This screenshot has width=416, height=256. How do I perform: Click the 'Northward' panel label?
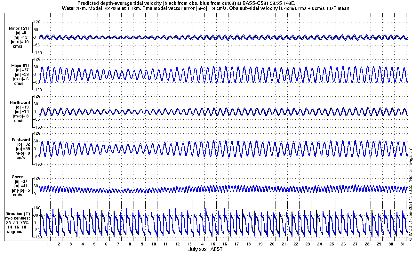point(20,103)
